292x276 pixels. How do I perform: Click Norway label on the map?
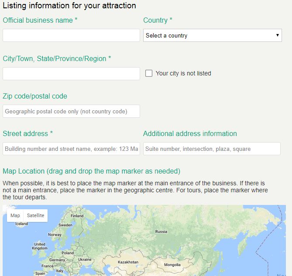pyautogui.click(x=55, y=235)
